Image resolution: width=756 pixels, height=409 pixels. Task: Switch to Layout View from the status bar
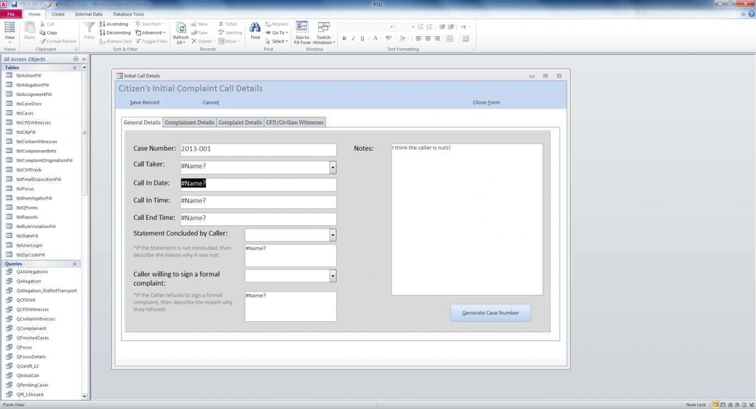(x=743, y=405)
